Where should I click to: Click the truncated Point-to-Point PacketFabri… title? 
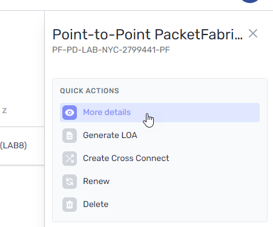click(148, 35)
